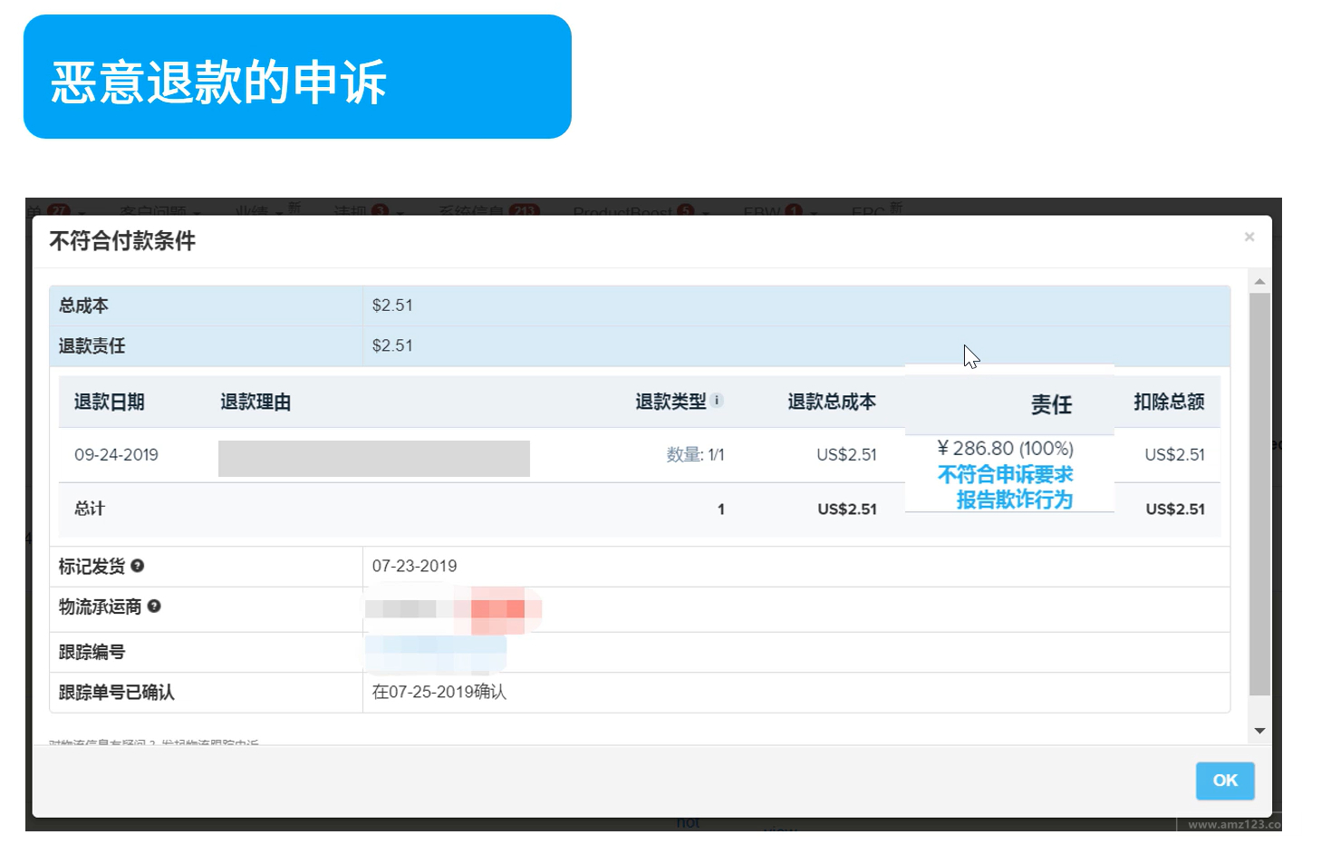Click the scrollbar up arrow in dialog
Image resolution: width=1321 pixels, height=854 pixels.
[x=1259, y=282]
